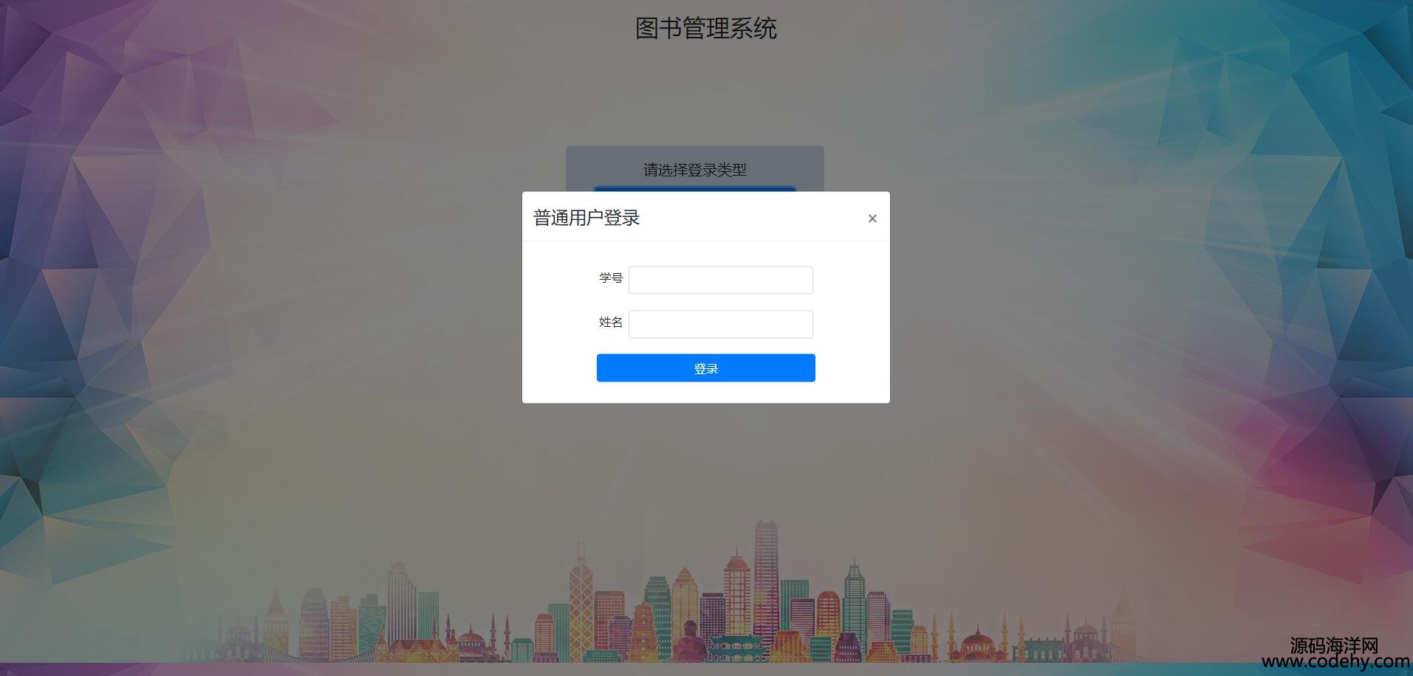Click the 学号 field label
1413x676 pixels.
(611, 277)
